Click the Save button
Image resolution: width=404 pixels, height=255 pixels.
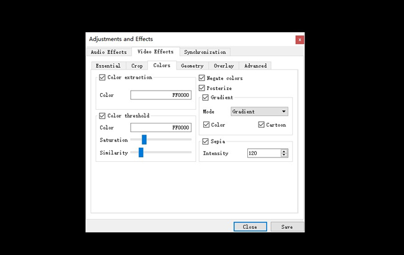pyautogui.click(x=287, y=226)
